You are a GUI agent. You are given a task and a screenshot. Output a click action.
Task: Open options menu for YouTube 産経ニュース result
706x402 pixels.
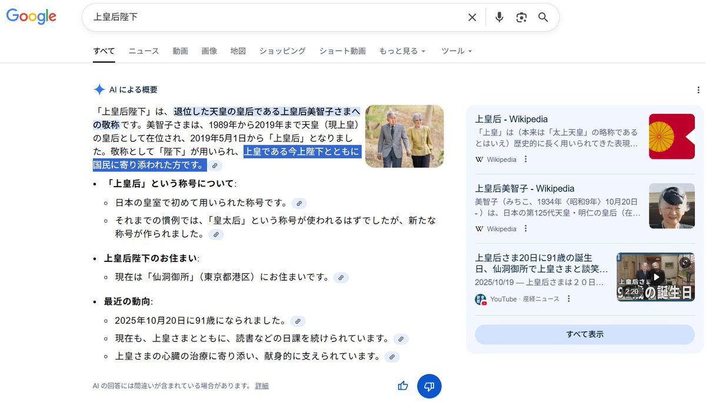[568, 299]
